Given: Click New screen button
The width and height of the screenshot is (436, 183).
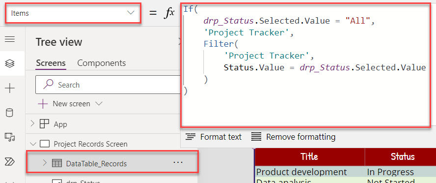Looking at the screenshot, I should coord(64,104).
